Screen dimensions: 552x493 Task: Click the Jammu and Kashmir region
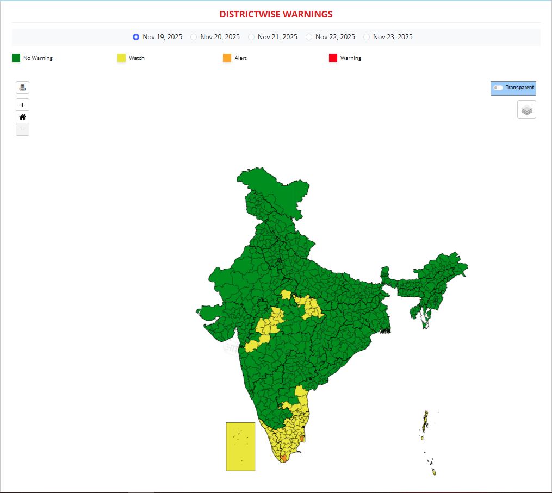[272, 190]
